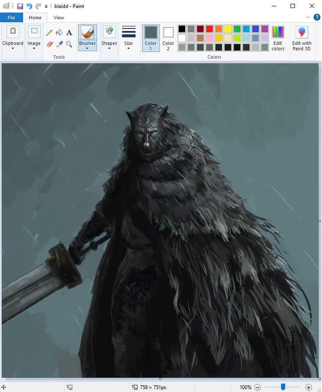
Task: Pick the lime green color swatch
Action: click(x=237, y=38)
